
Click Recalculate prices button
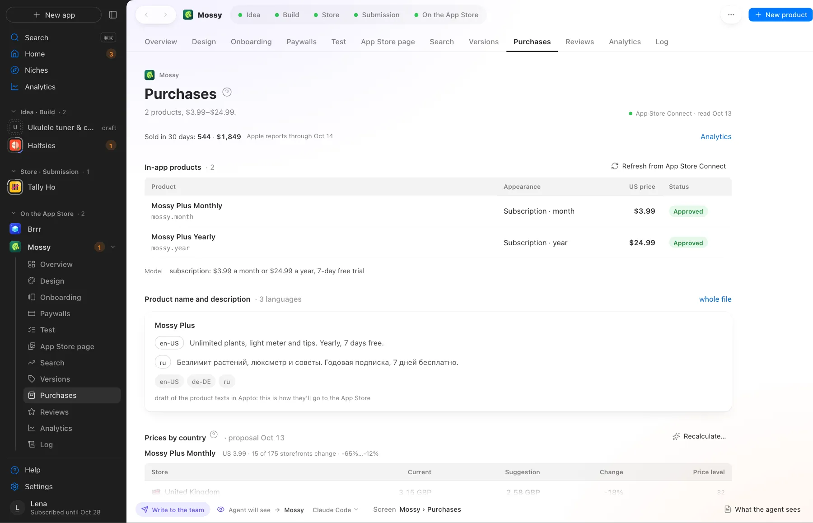(699, 436)
